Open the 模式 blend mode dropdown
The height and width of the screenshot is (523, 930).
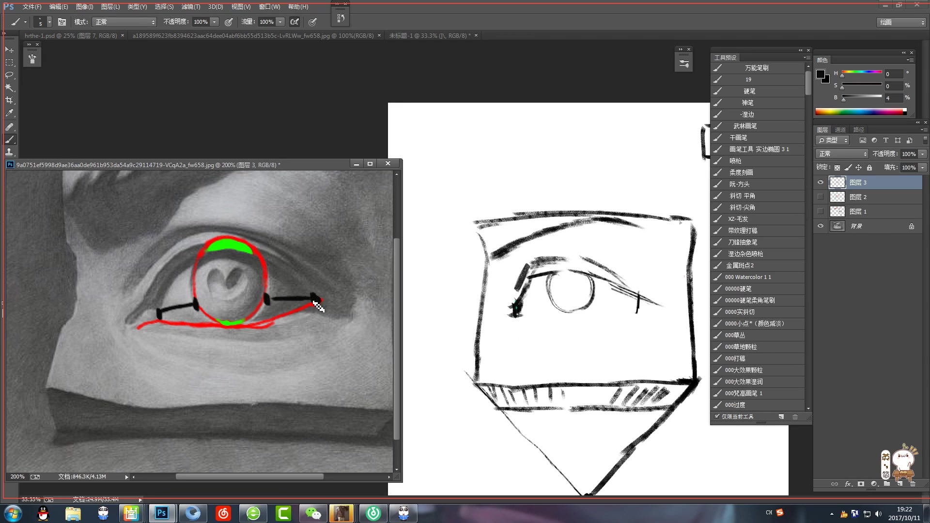(x=123, y=22)
